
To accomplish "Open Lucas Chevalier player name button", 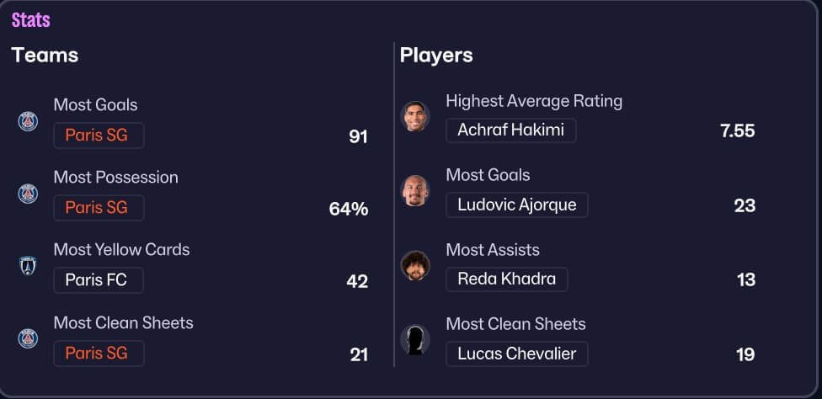I will point(517,354).
